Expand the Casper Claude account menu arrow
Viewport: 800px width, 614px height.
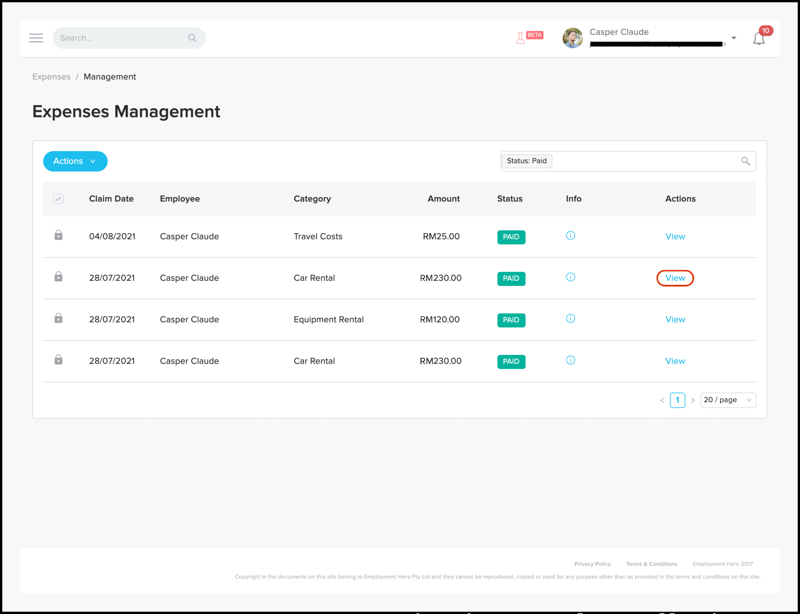pos(734,38)
